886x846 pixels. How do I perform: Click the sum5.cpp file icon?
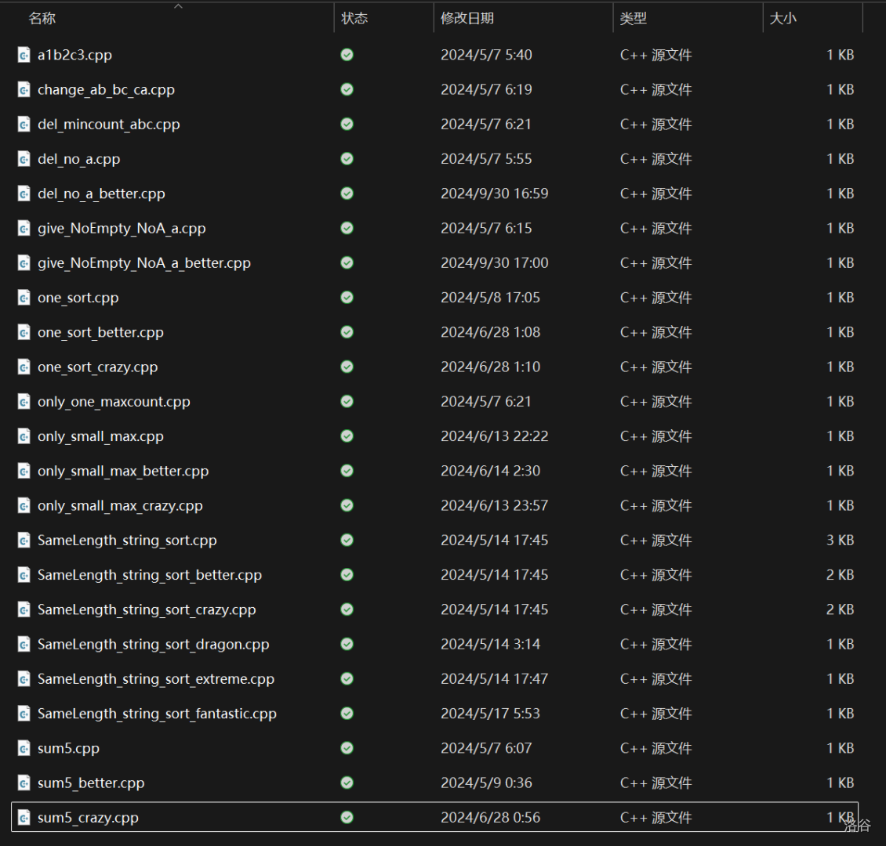tap(24, 749)
